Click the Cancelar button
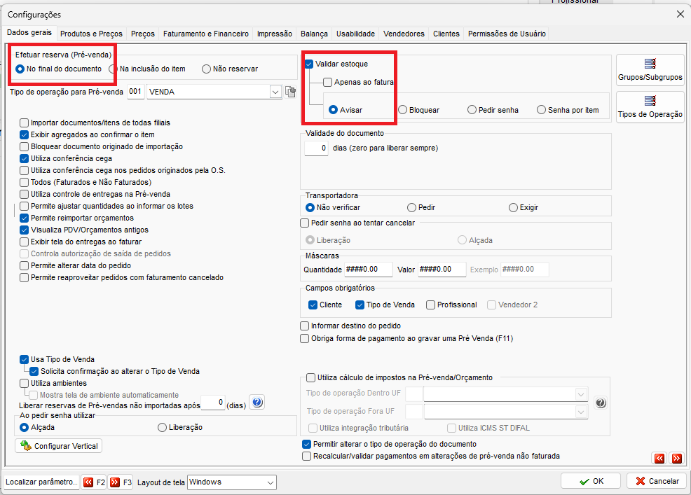The image size is (691, 495). pyautogui.click(x=657, y=481)
